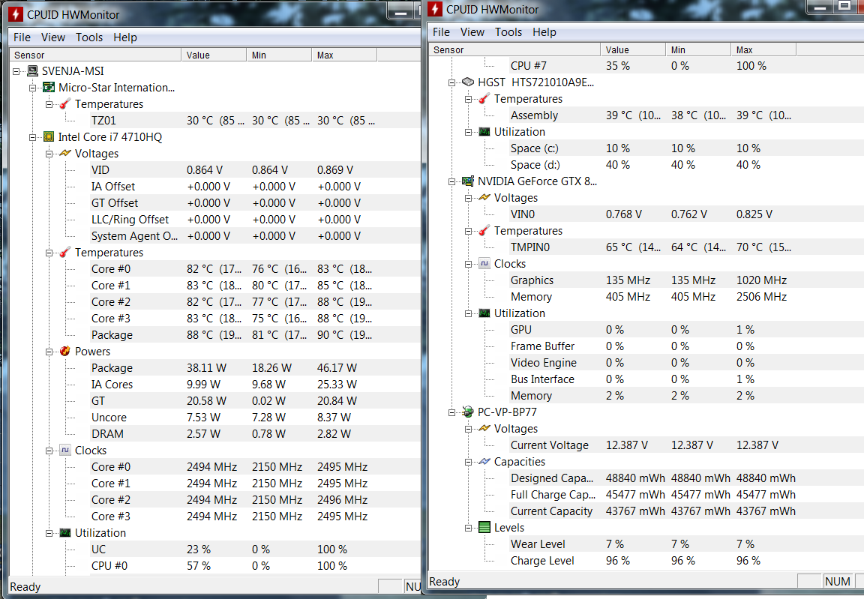Screen dimensions: 864x599
Task: Open the Tools menu in right window
Action: (508, 32)
